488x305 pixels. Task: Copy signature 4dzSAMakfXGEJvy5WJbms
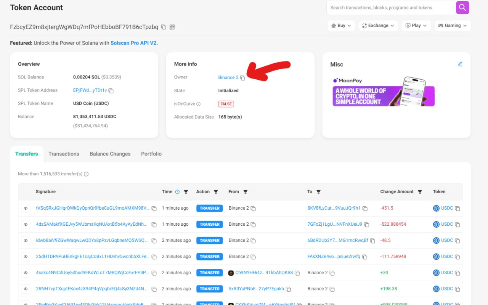point(154,225)
